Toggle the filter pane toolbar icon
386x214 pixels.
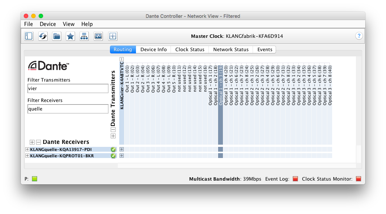29,36
